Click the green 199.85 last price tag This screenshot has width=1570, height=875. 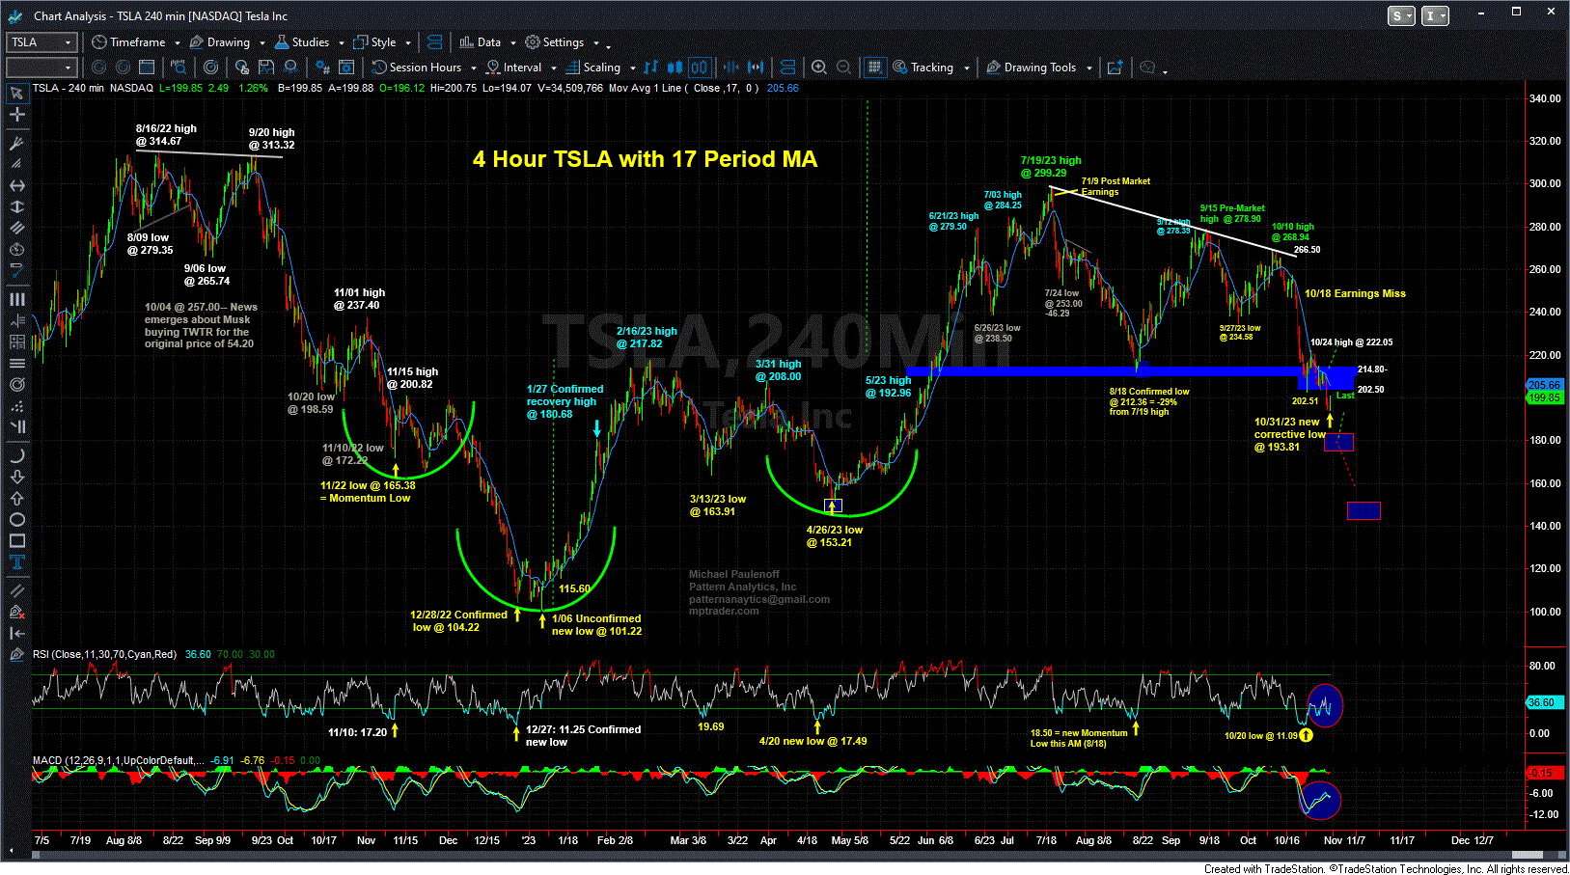(x=1544, y=397)
